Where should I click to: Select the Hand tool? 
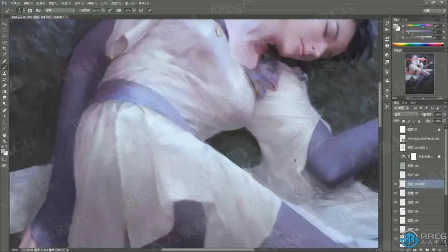click(x=4, y=135)
